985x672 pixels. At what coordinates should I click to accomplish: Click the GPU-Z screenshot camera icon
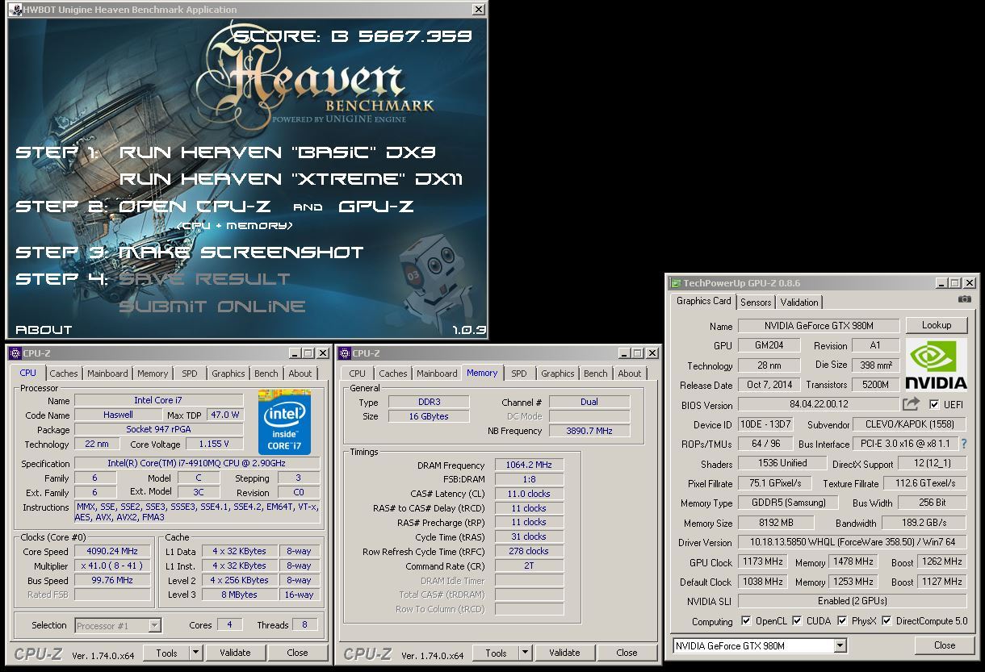click(965, 299)
